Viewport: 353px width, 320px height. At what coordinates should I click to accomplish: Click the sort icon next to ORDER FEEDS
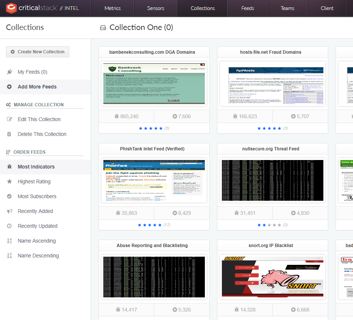(8, 152)
